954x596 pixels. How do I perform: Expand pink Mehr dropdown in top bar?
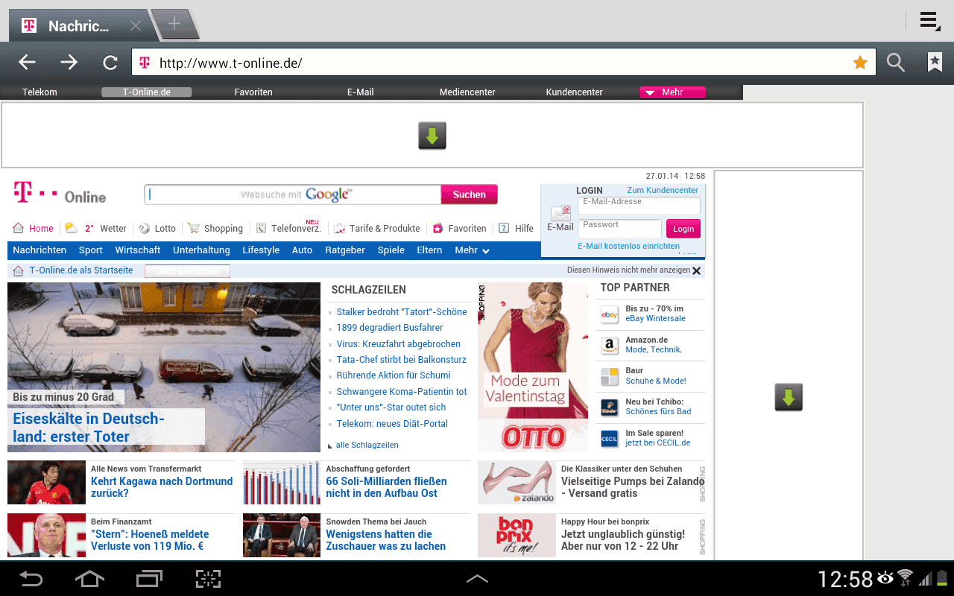pos(672,92)
